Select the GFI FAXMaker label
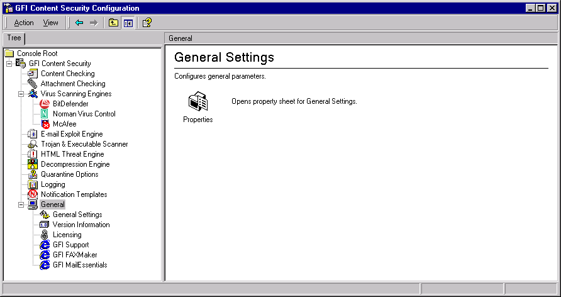This screenshot has width=561, height=297. point(75,255)
